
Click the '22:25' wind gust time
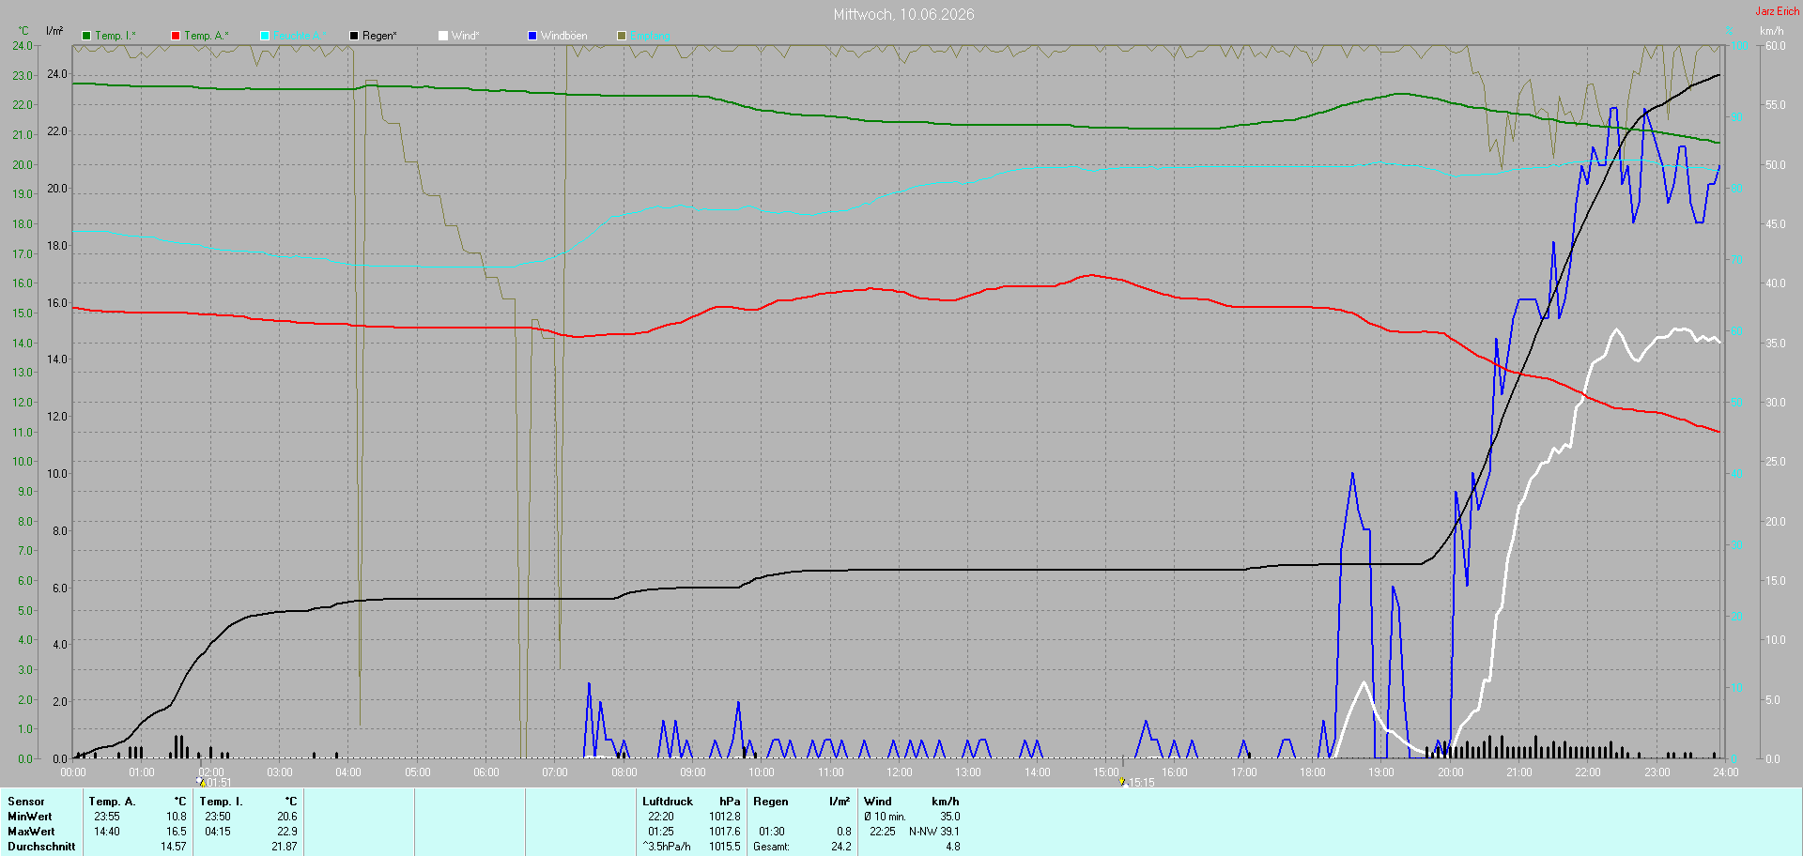(883, 832)
